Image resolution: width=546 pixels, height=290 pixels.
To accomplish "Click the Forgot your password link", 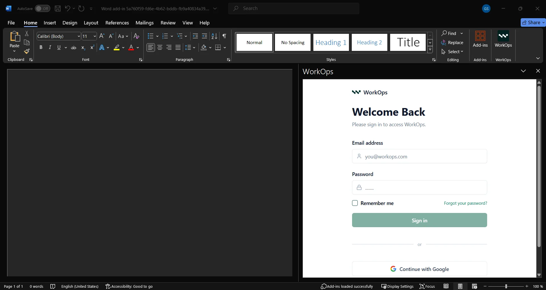I will pyautogui.click(x=465, y=203).
